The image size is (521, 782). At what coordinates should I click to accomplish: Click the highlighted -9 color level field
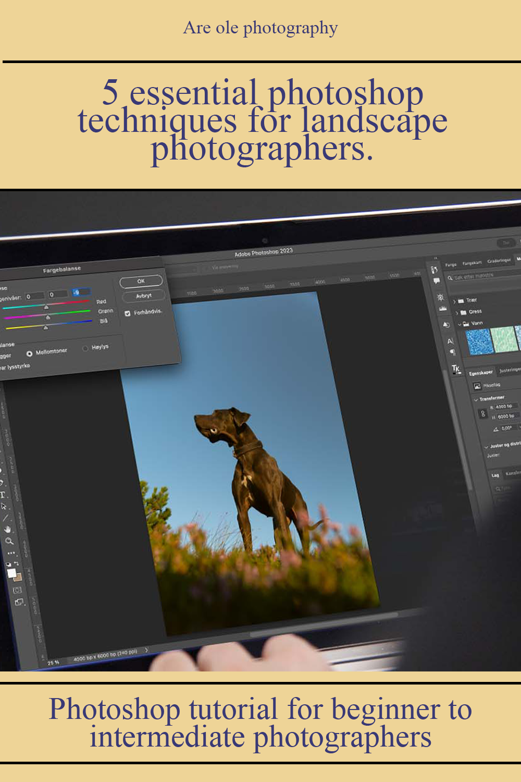(81, 292)
